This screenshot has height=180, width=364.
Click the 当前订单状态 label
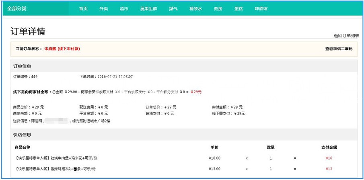[x=29, y=49]
